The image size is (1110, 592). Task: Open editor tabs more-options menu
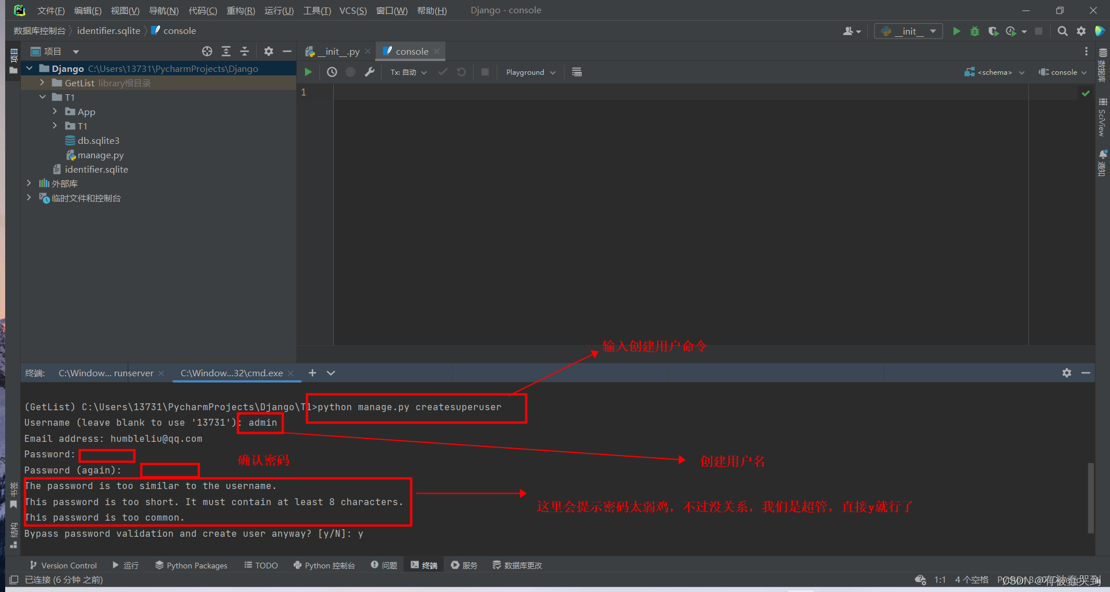(1086, 51)
